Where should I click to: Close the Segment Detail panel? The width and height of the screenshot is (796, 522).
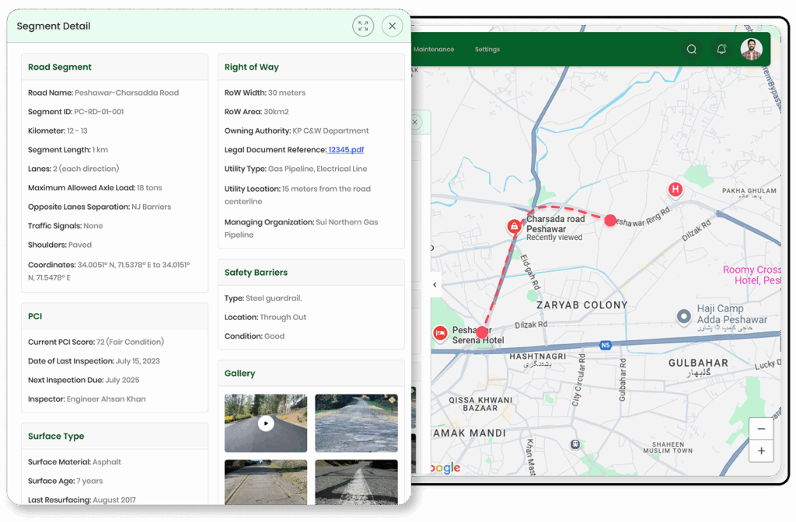tap(393, 26)
